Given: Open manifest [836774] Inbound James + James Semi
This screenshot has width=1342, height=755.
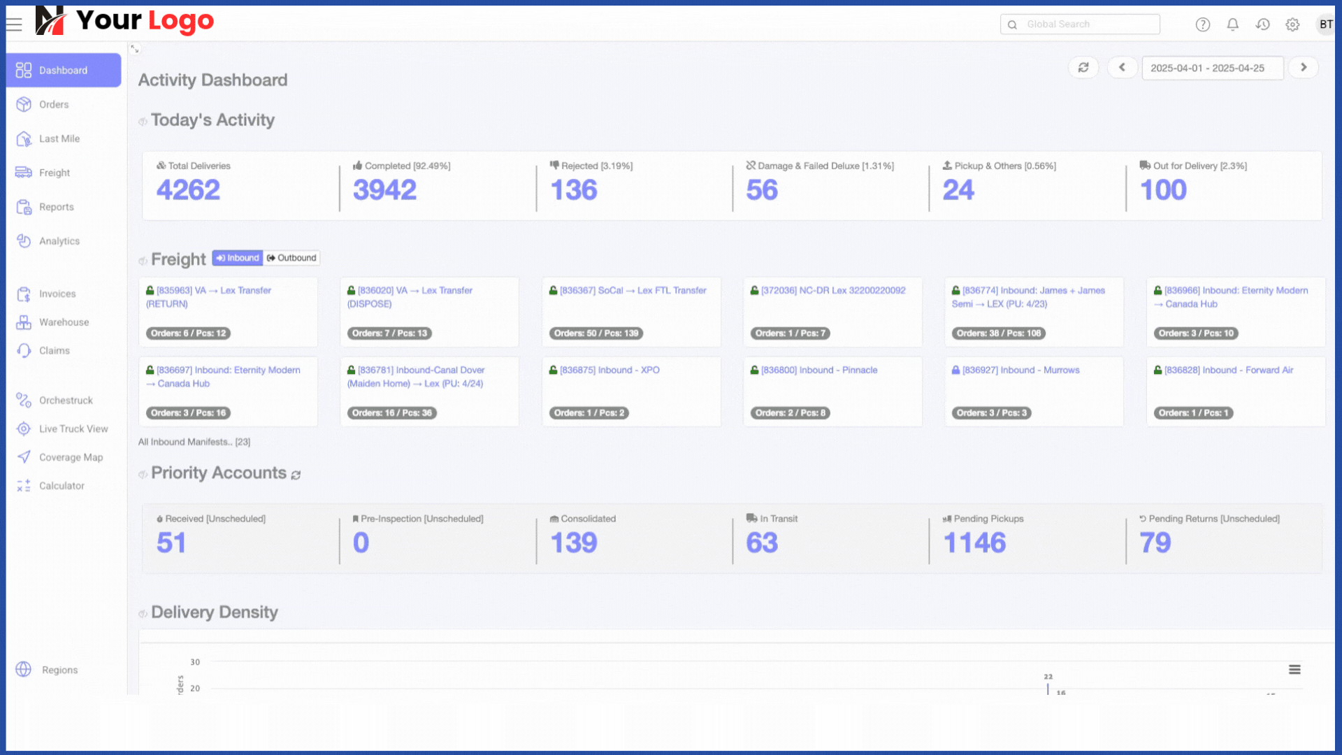Looking at the screenshot, I should pos(1028,297).
